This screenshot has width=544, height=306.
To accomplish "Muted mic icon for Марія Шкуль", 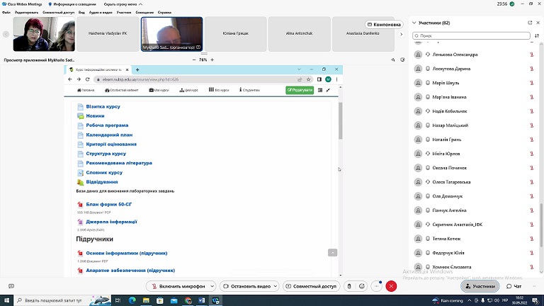I will point(531,83).
